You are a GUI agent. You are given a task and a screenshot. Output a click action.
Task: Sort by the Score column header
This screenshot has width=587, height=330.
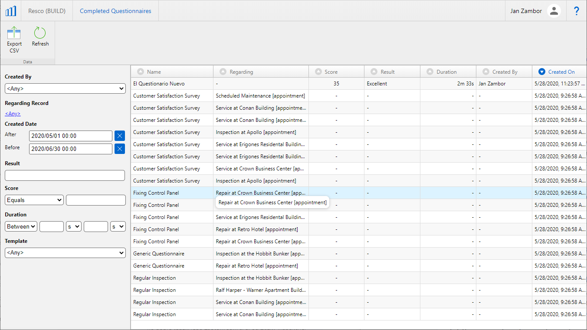click(331, 72)
